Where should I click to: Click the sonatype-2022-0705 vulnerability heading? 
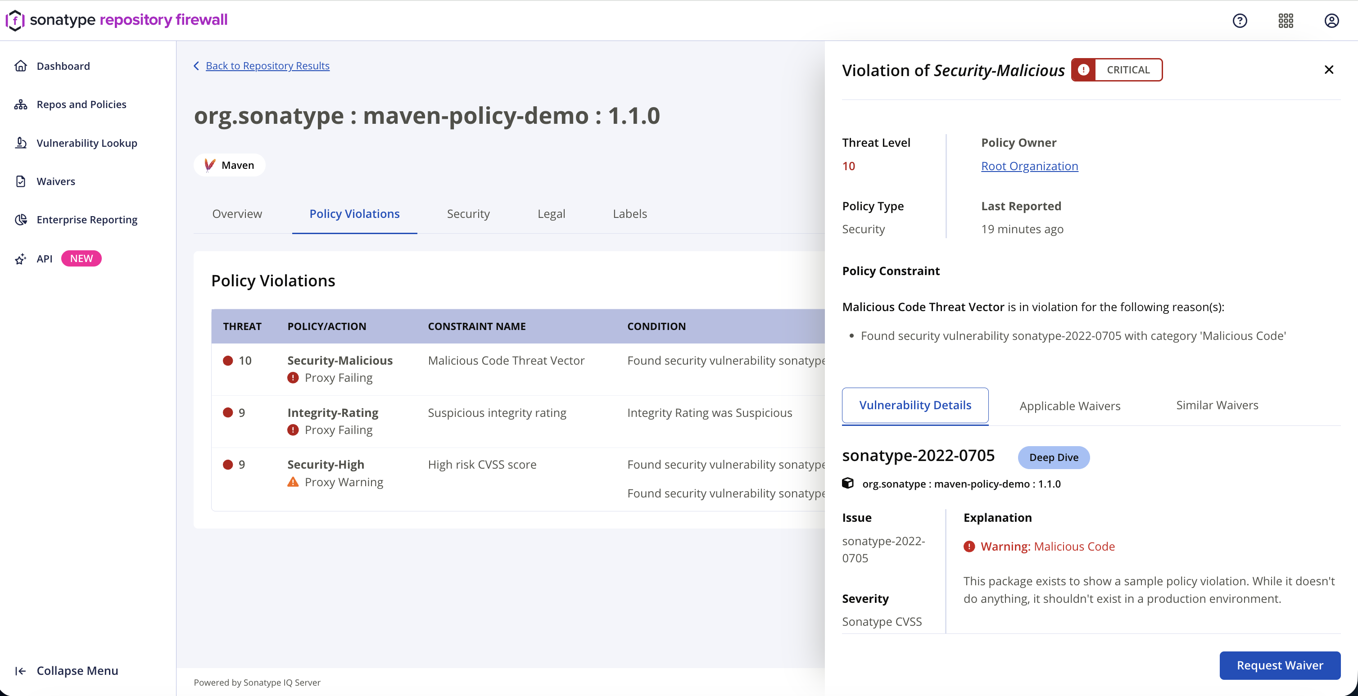click(x=919, y=456)
